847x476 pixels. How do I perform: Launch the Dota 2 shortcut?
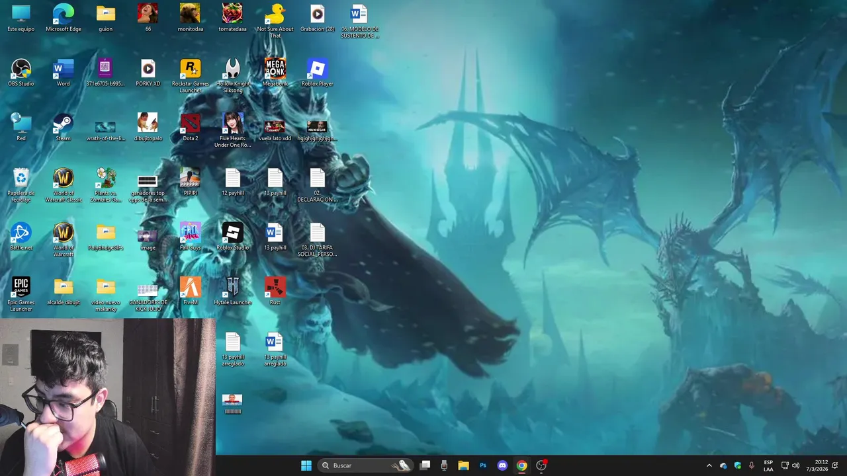pos(191,127)
